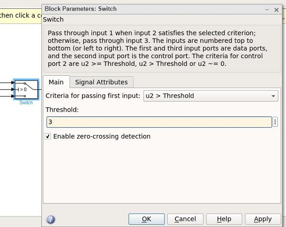The height and width of the screenshot is (227, 286).
Task: Click the Enable zero-crossing detection label
Action: [102, 136]
